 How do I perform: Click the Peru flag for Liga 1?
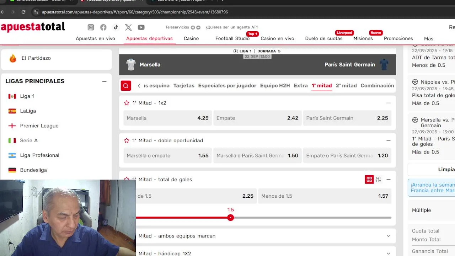point(12,96)
